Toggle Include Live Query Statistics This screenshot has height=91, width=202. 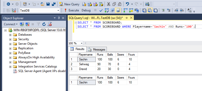(x=131, y=10)
